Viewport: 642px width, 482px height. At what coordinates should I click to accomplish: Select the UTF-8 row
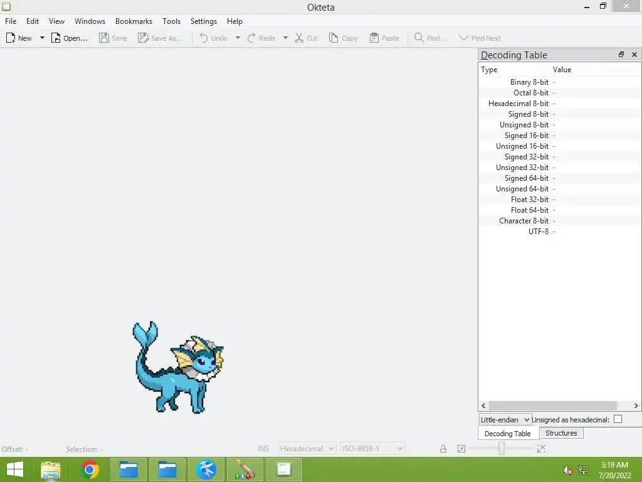(560, 231)
